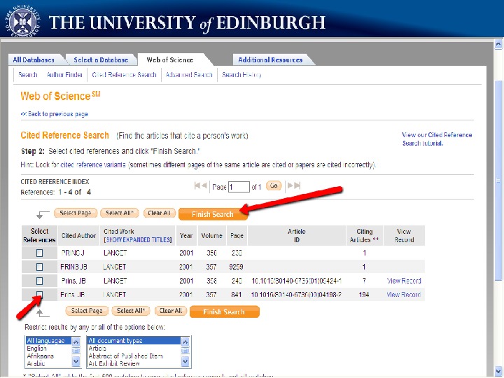Viewport: 504px width, 378px height.
Task: Click upper Select All button
Action: [x=120, y=213]
